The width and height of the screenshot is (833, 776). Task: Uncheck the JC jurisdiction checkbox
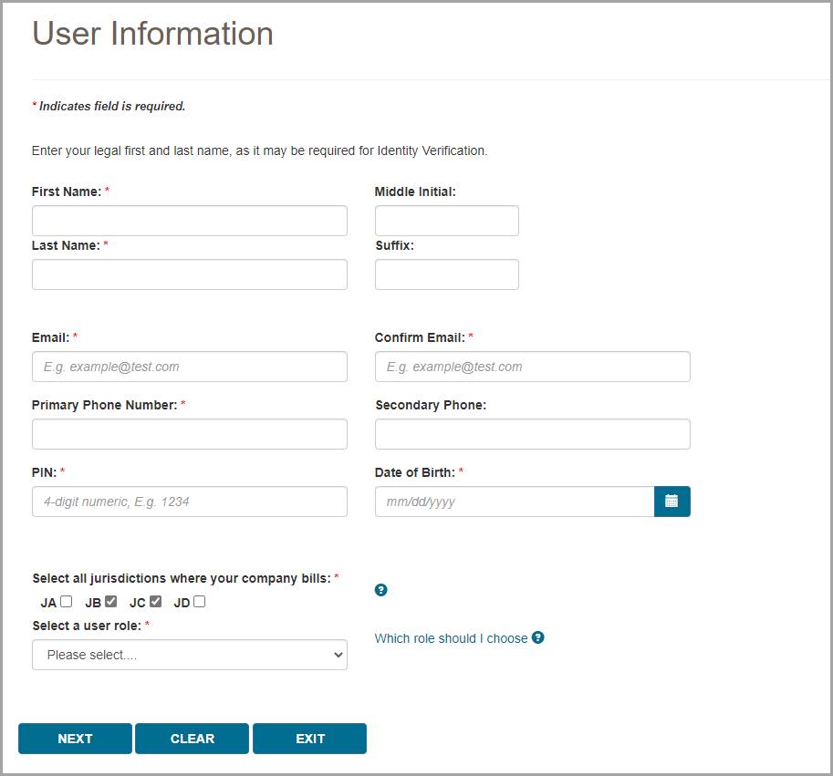[156, 602]
